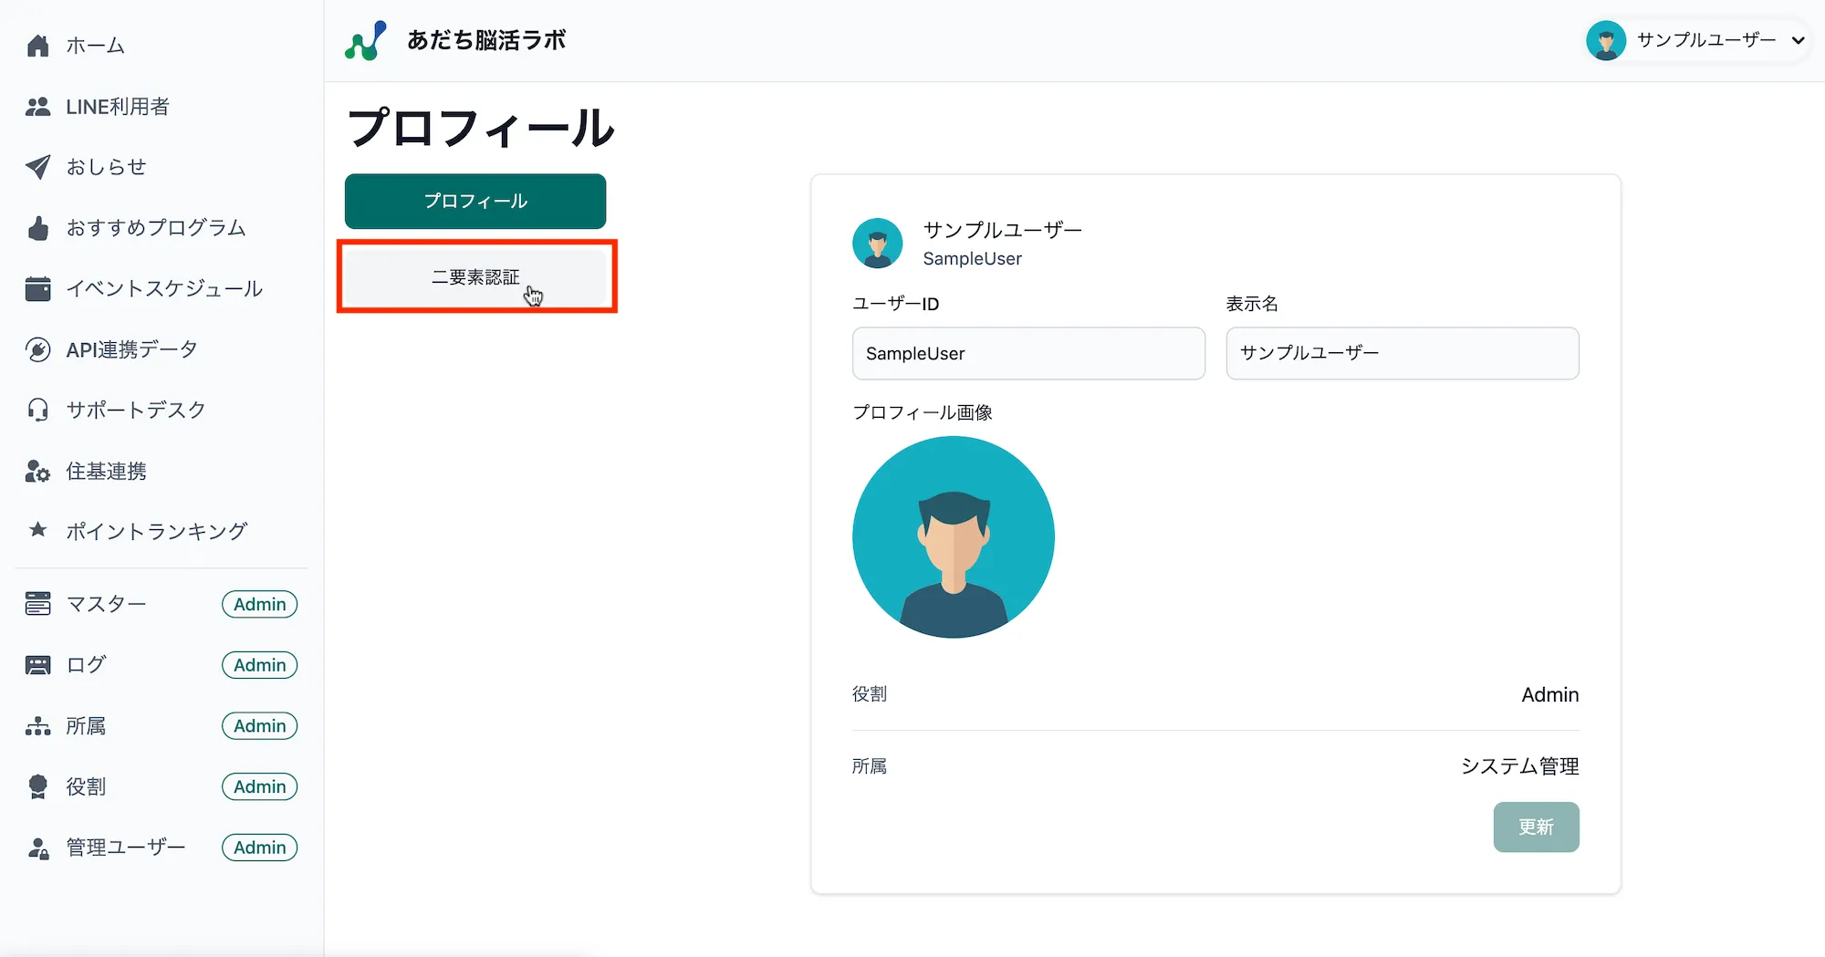This screenshot has height=957, width=1825.
Task: Click the small avatar beside サンプルユーザー in card
Action: pyautogui.click(x=878, y=243)
